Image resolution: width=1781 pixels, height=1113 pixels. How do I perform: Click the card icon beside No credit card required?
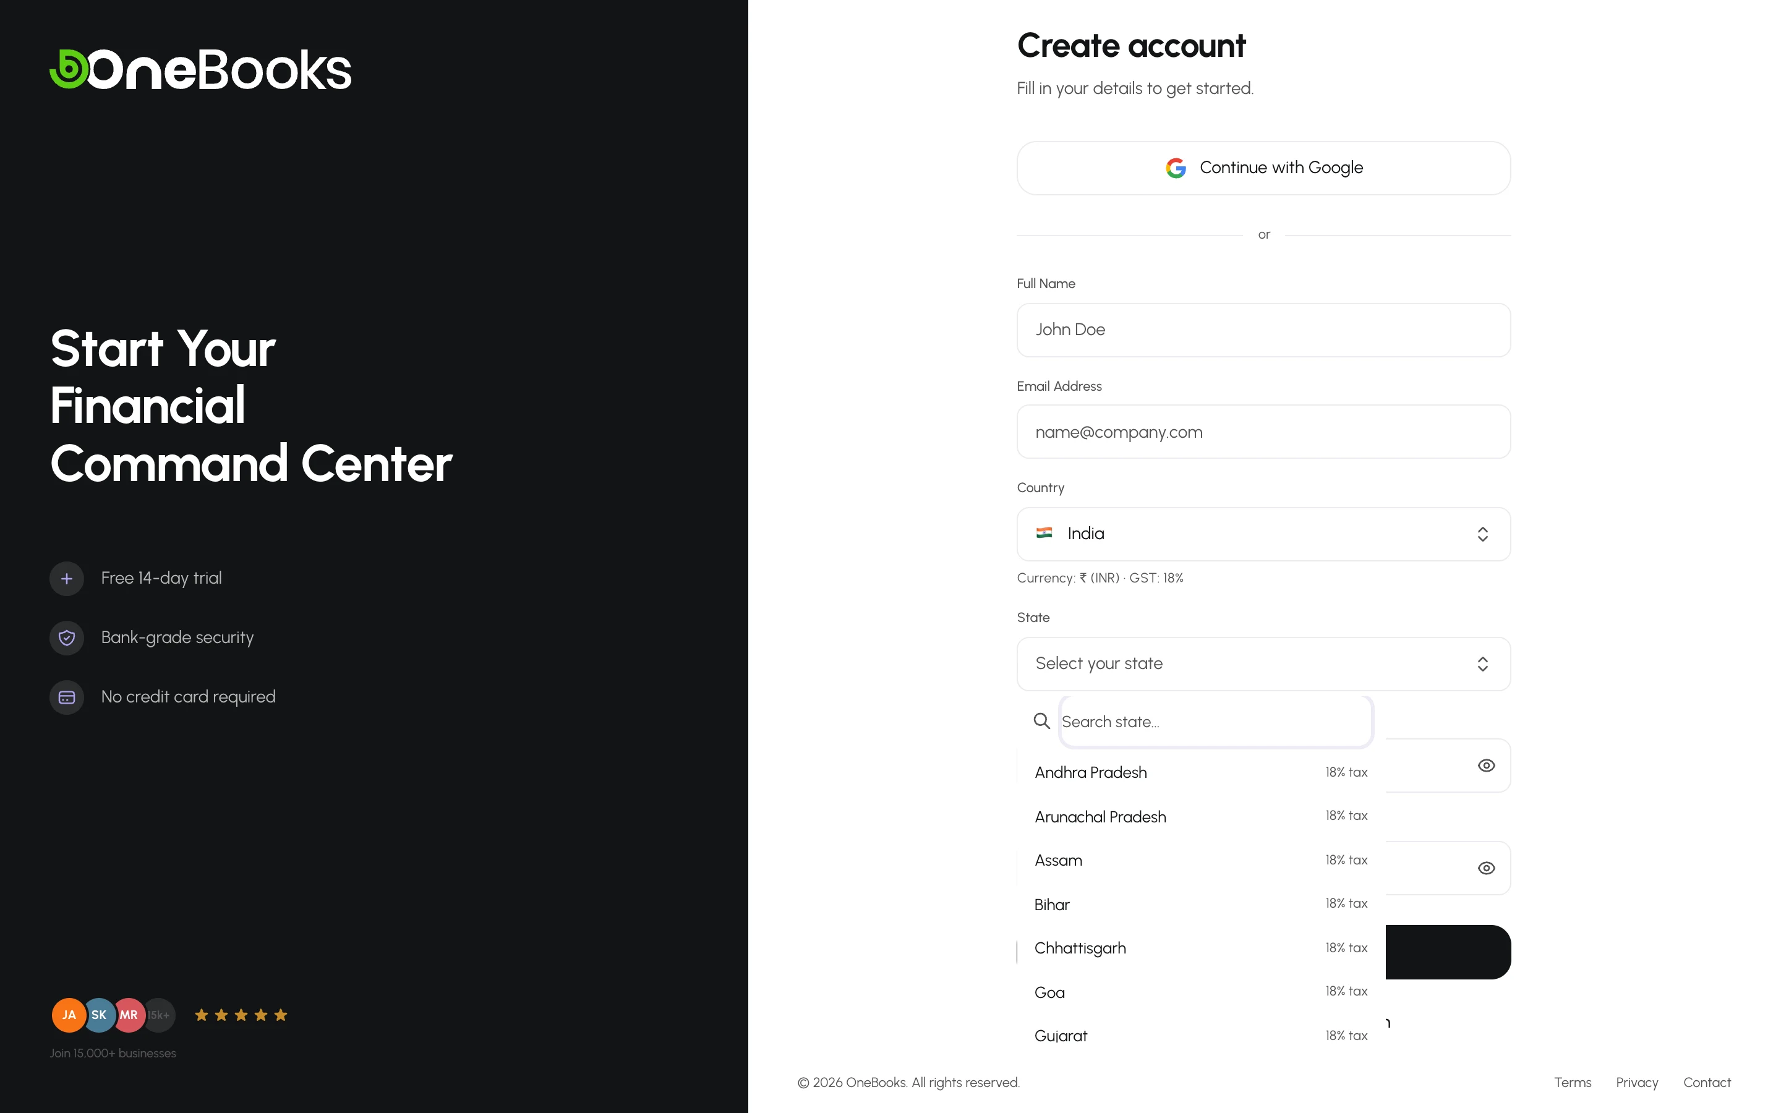tap(67, 697)
